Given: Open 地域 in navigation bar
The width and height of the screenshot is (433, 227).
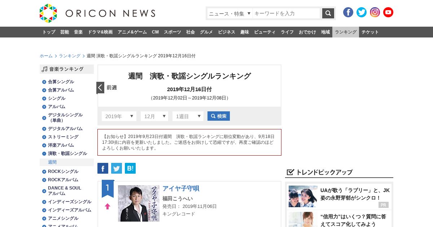Looking at the screenshot, I should tap(325, 32).
